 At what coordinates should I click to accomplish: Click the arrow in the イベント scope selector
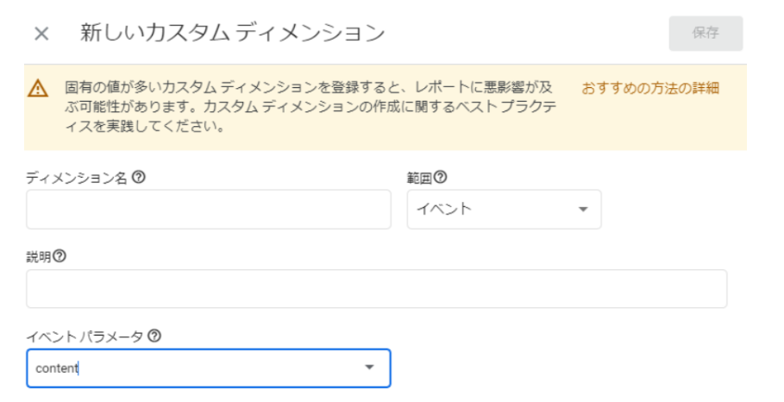(583, 210)
